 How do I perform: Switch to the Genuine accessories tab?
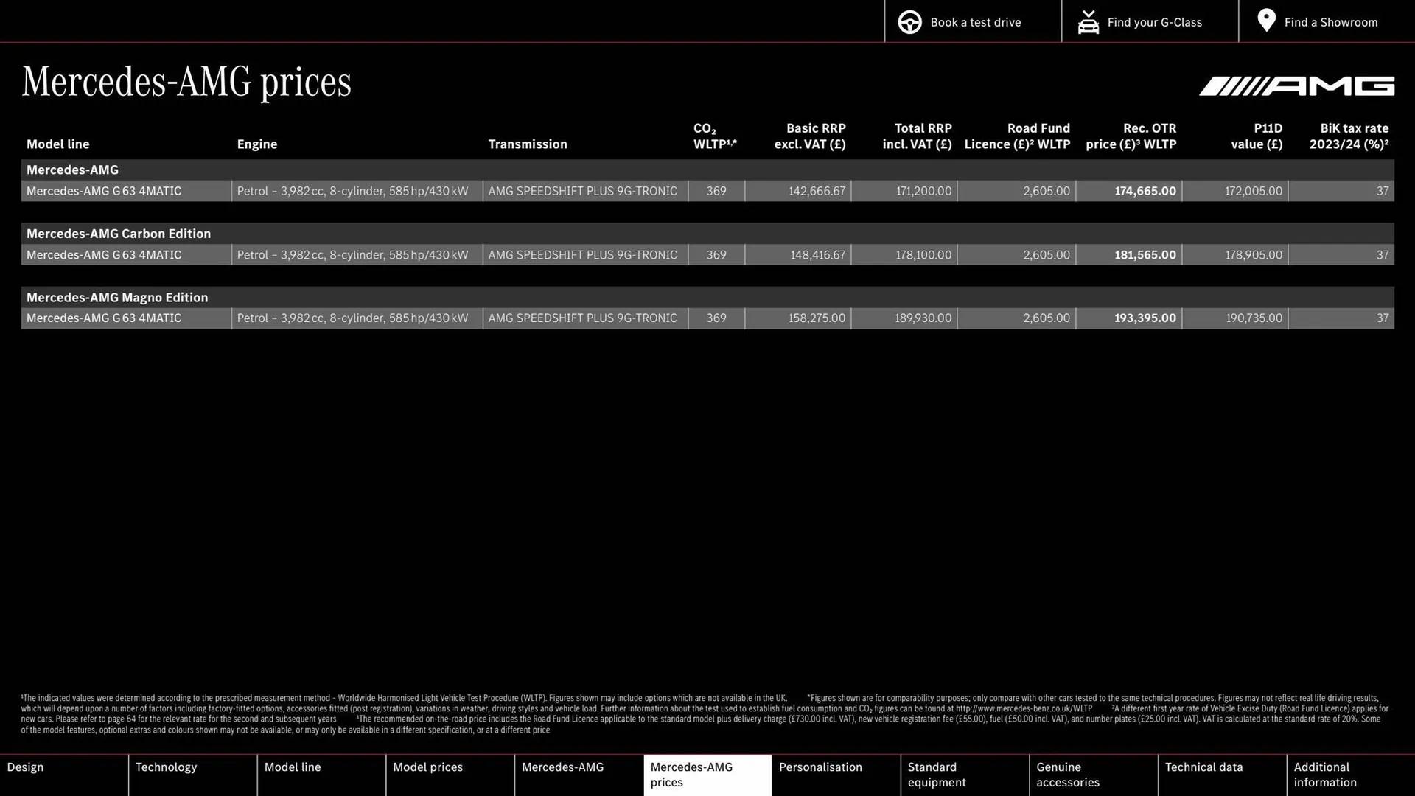(x=1066, y=775)
